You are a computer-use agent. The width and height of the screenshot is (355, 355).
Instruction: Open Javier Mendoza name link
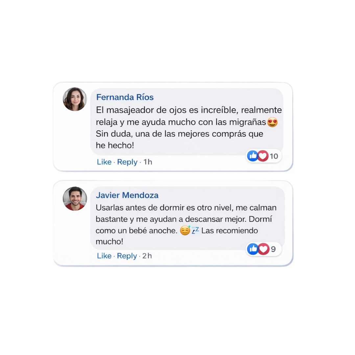(127, 195)
